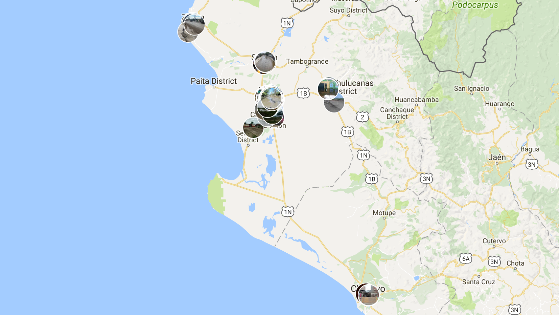The width and height of the screenshot is (559, 315).
Task: Click the 6A highway shield near Cutervo
Action: 466,259
